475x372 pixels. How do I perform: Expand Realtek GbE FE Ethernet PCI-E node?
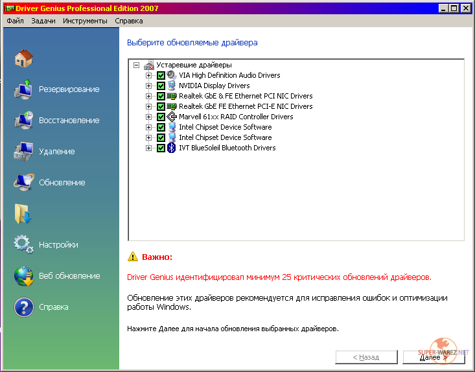(149, 106)
